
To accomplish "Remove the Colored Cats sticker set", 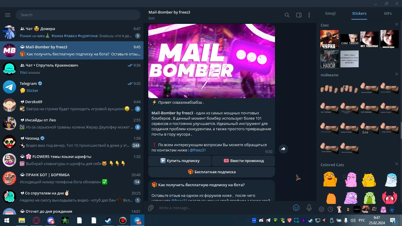I will [x=397, y=164].
